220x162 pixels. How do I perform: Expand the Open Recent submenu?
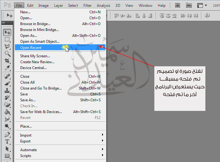coord(60,47)
